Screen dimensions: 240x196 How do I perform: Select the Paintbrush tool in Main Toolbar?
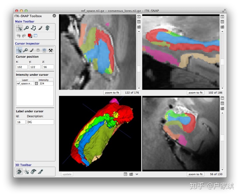pos(40,28)
